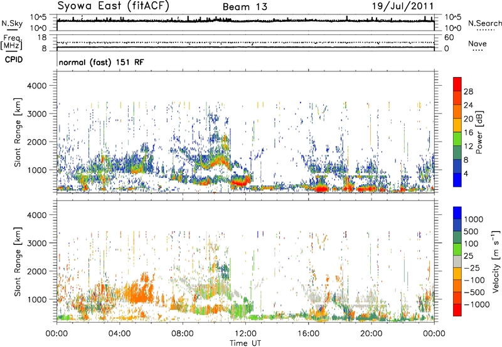Click the red bottom segment of the velocity color bar
This screenshot has width=502, height=347.
(x=457, y=310)
